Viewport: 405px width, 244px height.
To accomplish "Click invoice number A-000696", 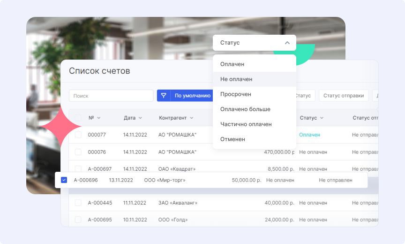I will tap(86, 180).
